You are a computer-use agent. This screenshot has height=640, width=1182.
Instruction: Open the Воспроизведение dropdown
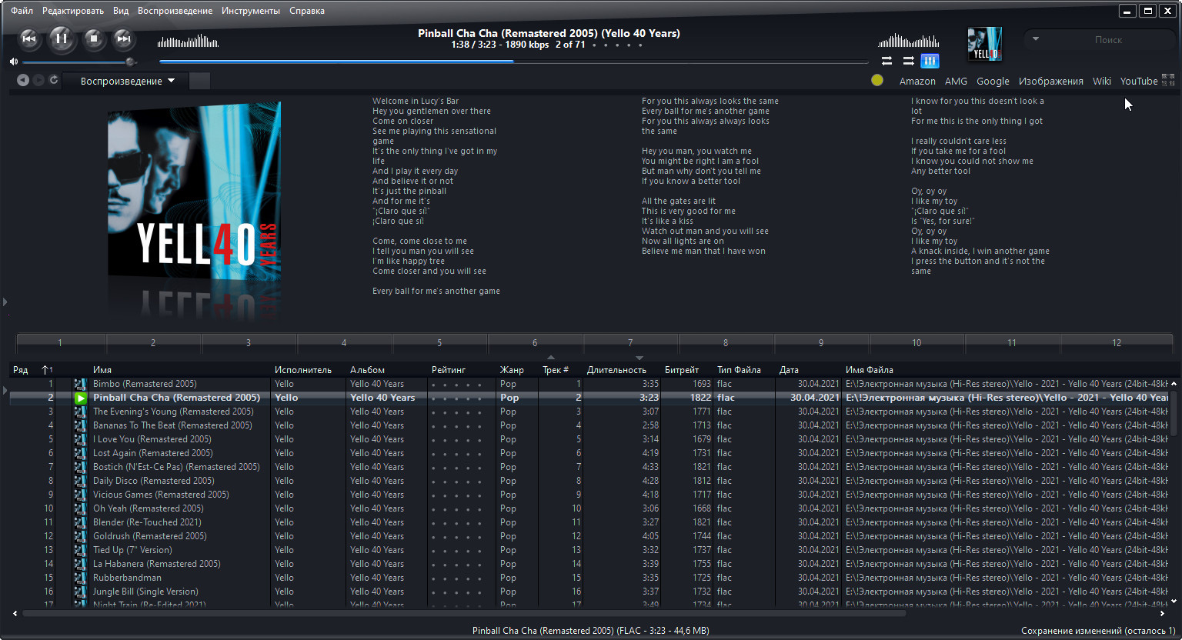pos(127,81)
